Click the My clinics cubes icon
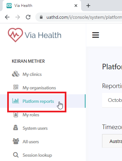The height and width of the screenshot is (161, 122). coord(16,74)
